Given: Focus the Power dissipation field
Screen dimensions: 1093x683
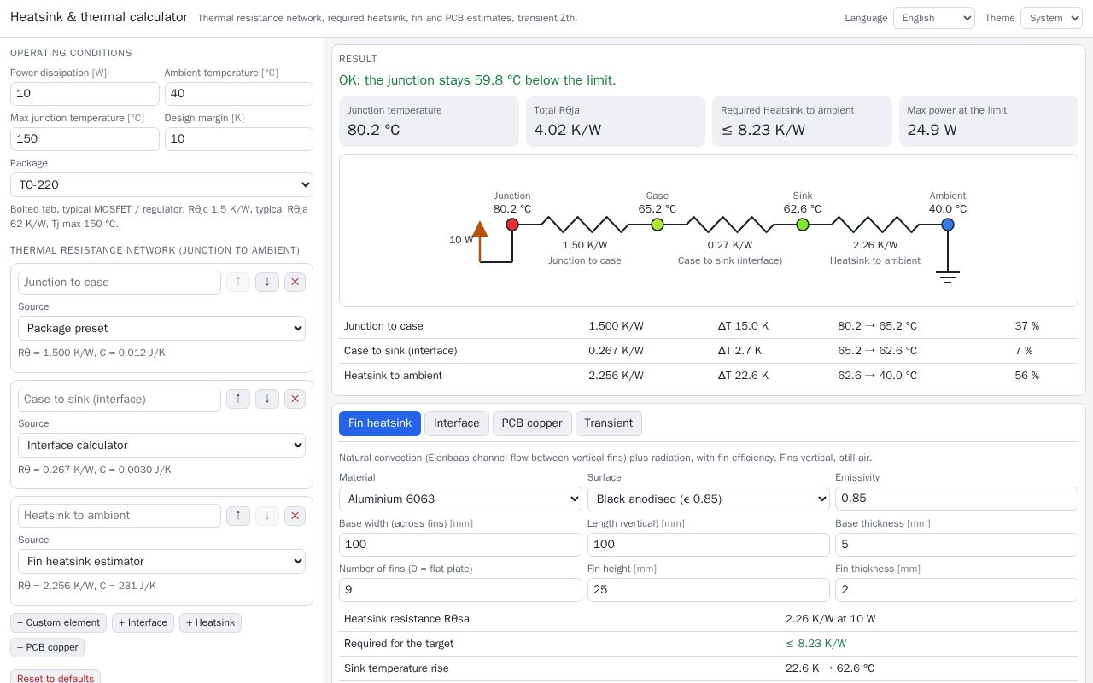Looking at the screenshot, I should click(x=85, y=94).
